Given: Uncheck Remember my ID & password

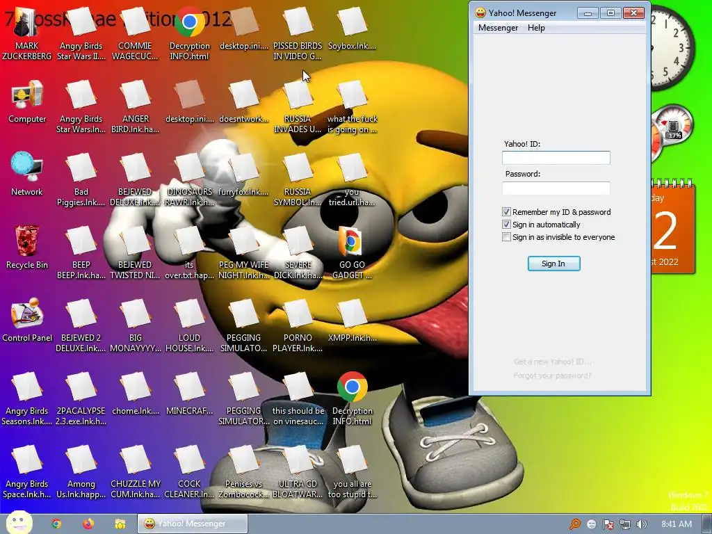Looking at the screenshot, I should click(506, 211).
